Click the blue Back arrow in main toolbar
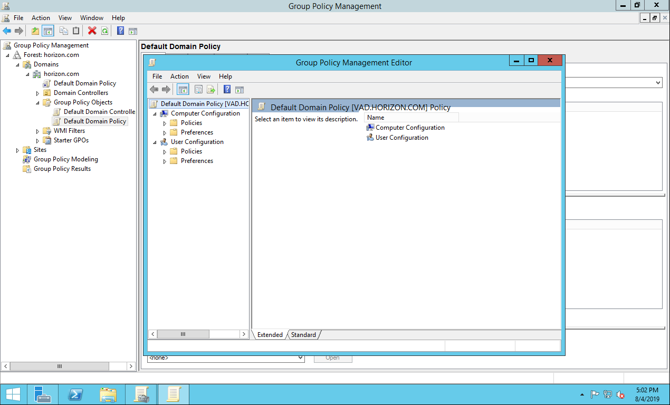Screen dimensions: 670x405 coord(7,31)
